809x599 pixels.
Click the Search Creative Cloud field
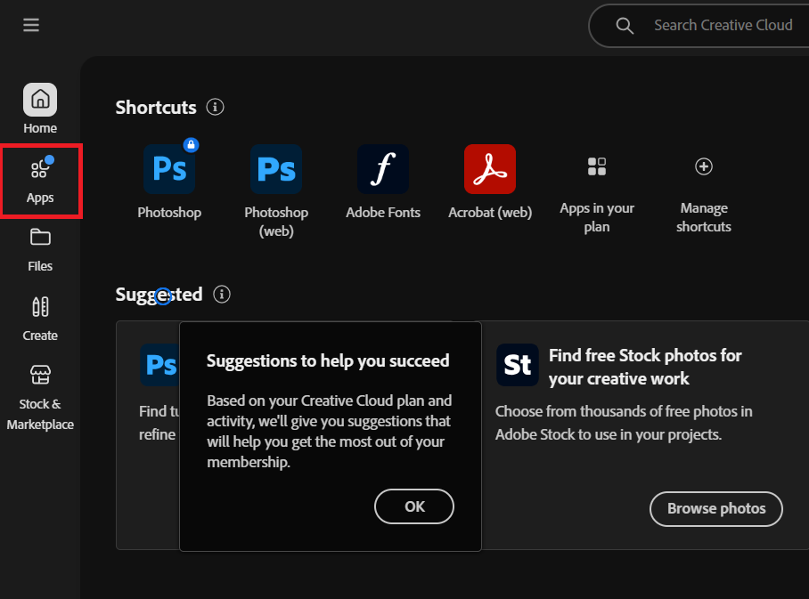[723, 25]
